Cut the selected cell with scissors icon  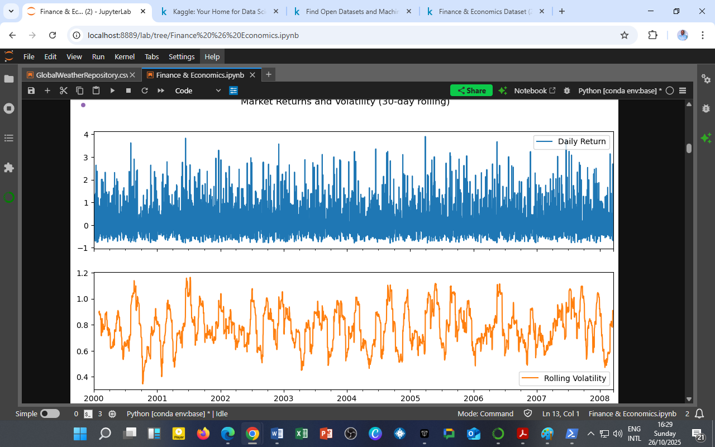coord(64,91)
